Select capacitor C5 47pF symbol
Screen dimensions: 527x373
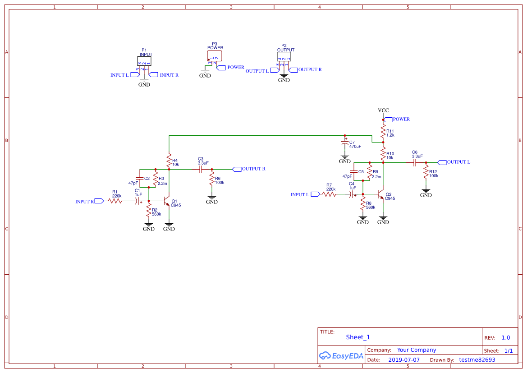[x=354, y=171]
